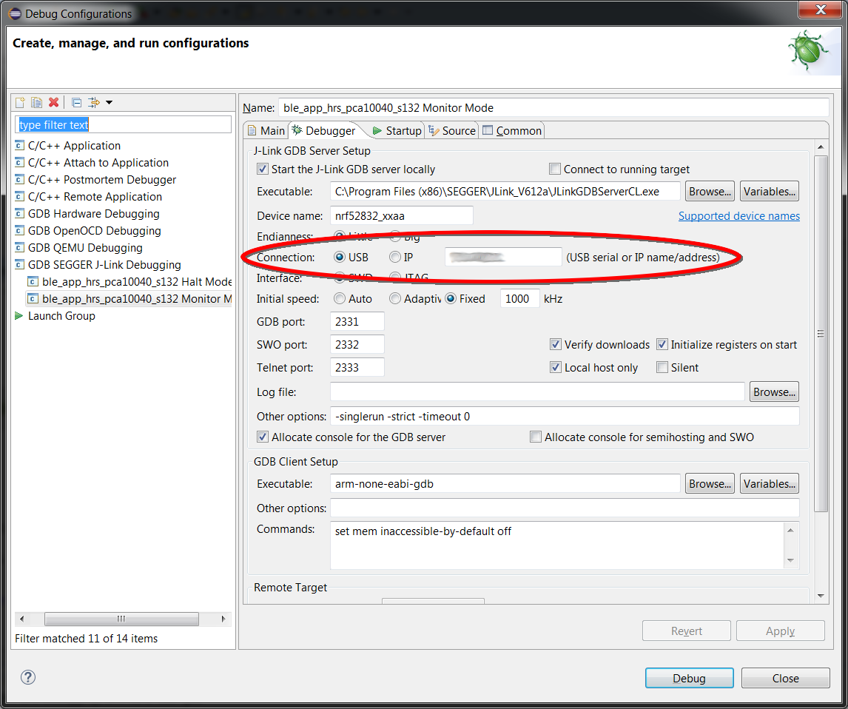Open the help question mark icon

click(28, 677)
